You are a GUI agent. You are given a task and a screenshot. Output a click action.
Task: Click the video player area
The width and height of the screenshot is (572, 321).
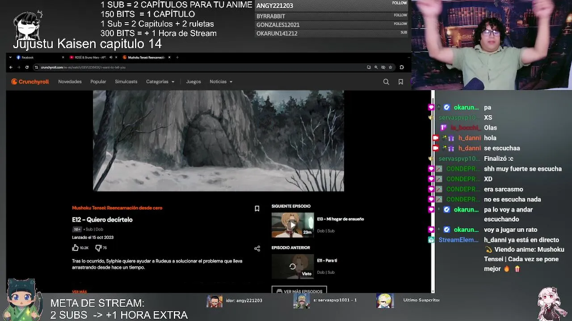[219, 140]
